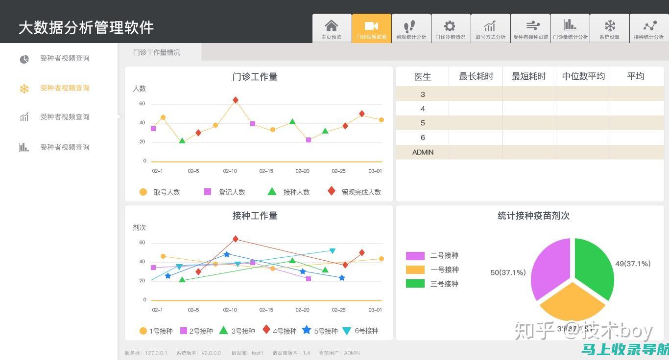Click the 接种工作量 chart title
Image resolution: width=669 pixels, height=360 pixels.
pos(255,216)
